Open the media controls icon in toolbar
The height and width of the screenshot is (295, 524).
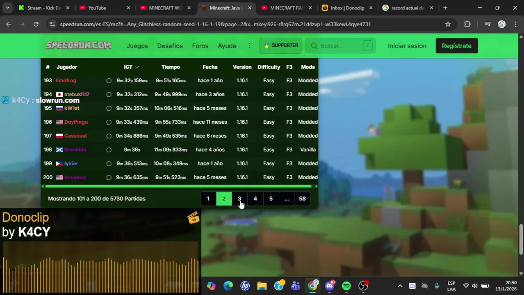tap(488, 24)
